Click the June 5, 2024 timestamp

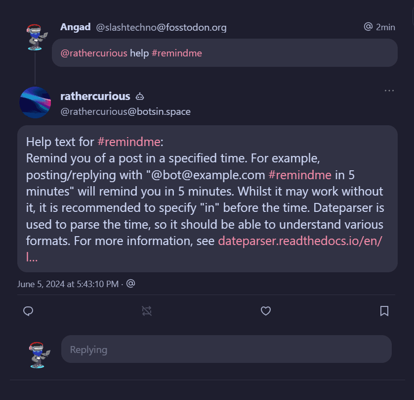click(68, 284)
